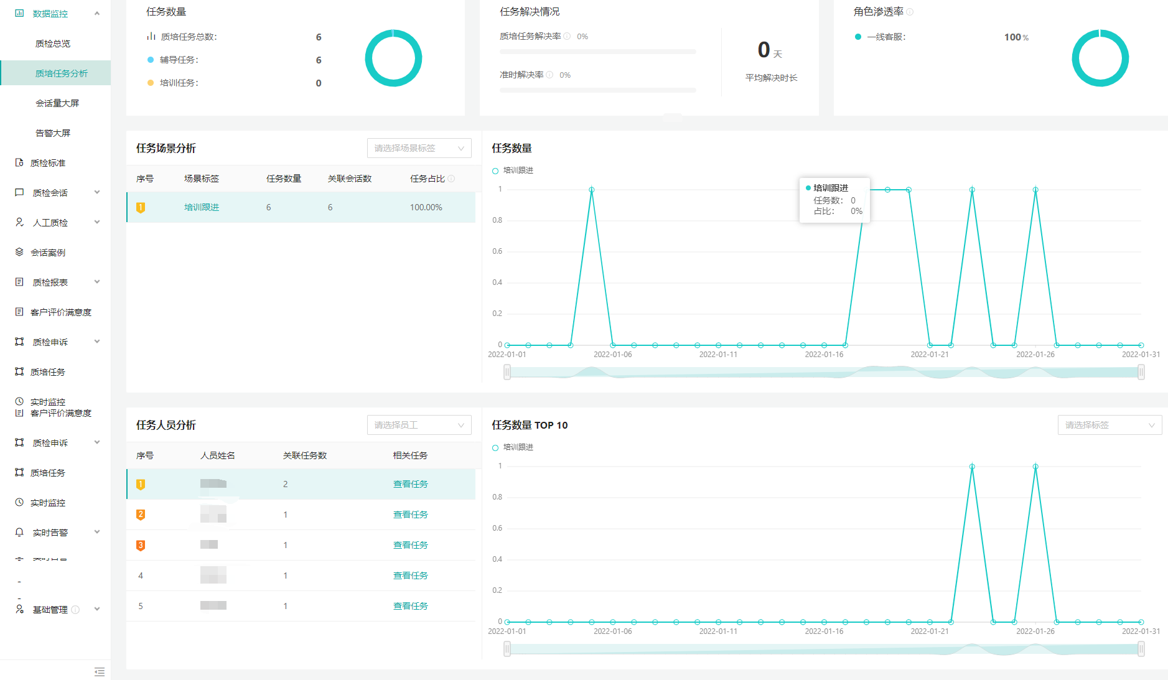1168x680 pixels.
Task: Click the 质检会话 chat bubble icon
Action: (19, 192)
